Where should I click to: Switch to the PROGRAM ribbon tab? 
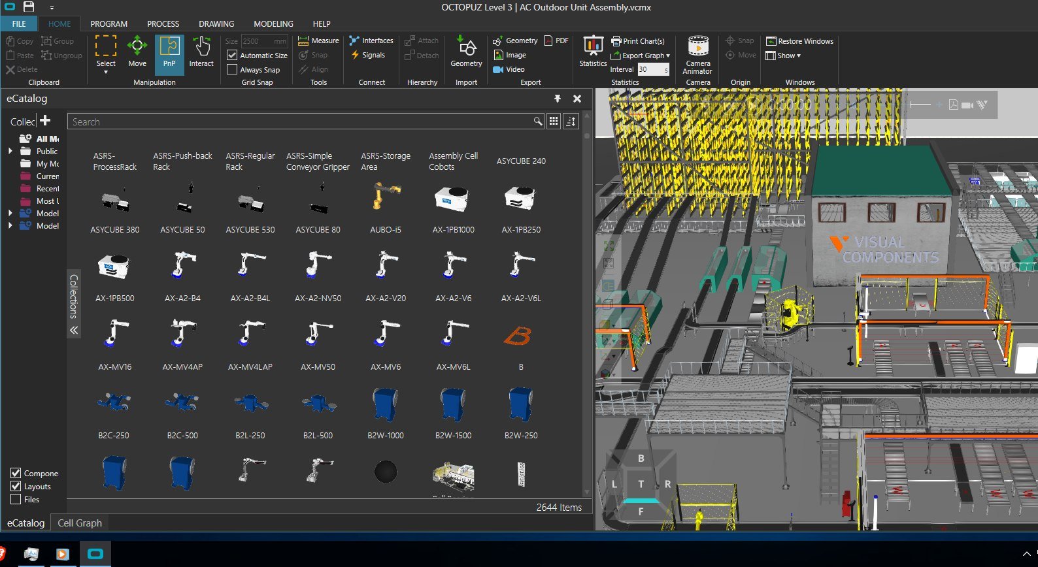point(109,24)
